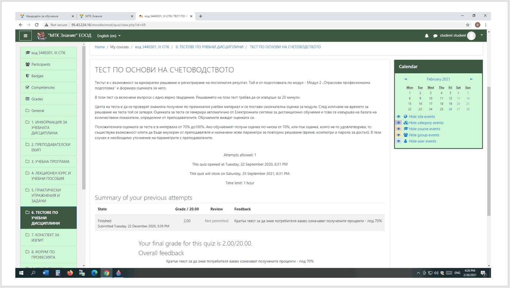The width and height of the screenshot is (510, 288).
Task: Show hidden system tray icons chevron
Action: coord(418,273)
